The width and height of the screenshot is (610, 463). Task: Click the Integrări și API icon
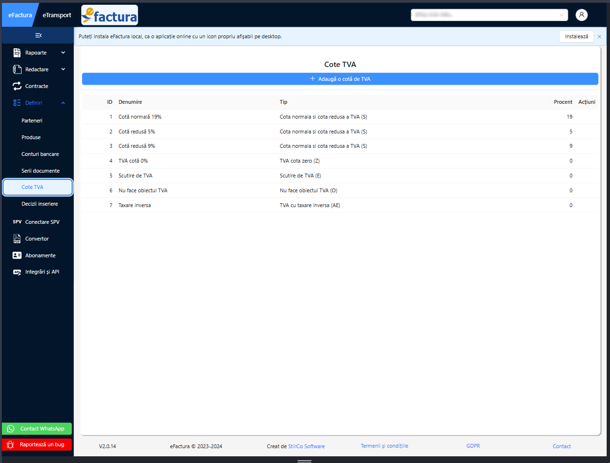point(17,272)
